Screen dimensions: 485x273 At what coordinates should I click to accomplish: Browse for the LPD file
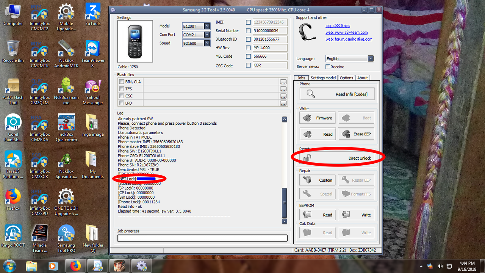tap(283, 103)
